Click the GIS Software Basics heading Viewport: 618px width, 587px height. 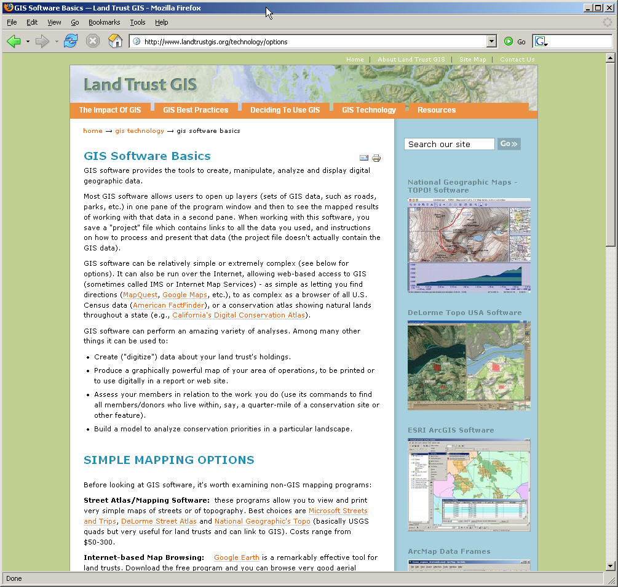147,156
